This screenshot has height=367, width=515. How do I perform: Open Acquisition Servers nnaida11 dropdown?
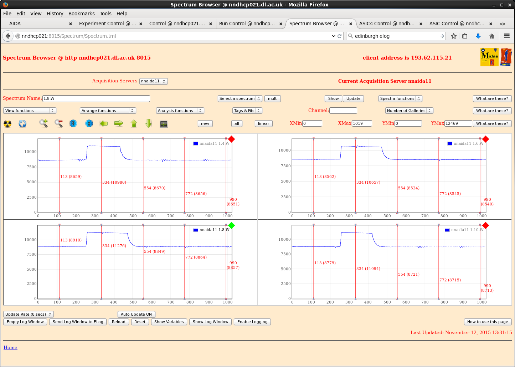pos(153,81)
